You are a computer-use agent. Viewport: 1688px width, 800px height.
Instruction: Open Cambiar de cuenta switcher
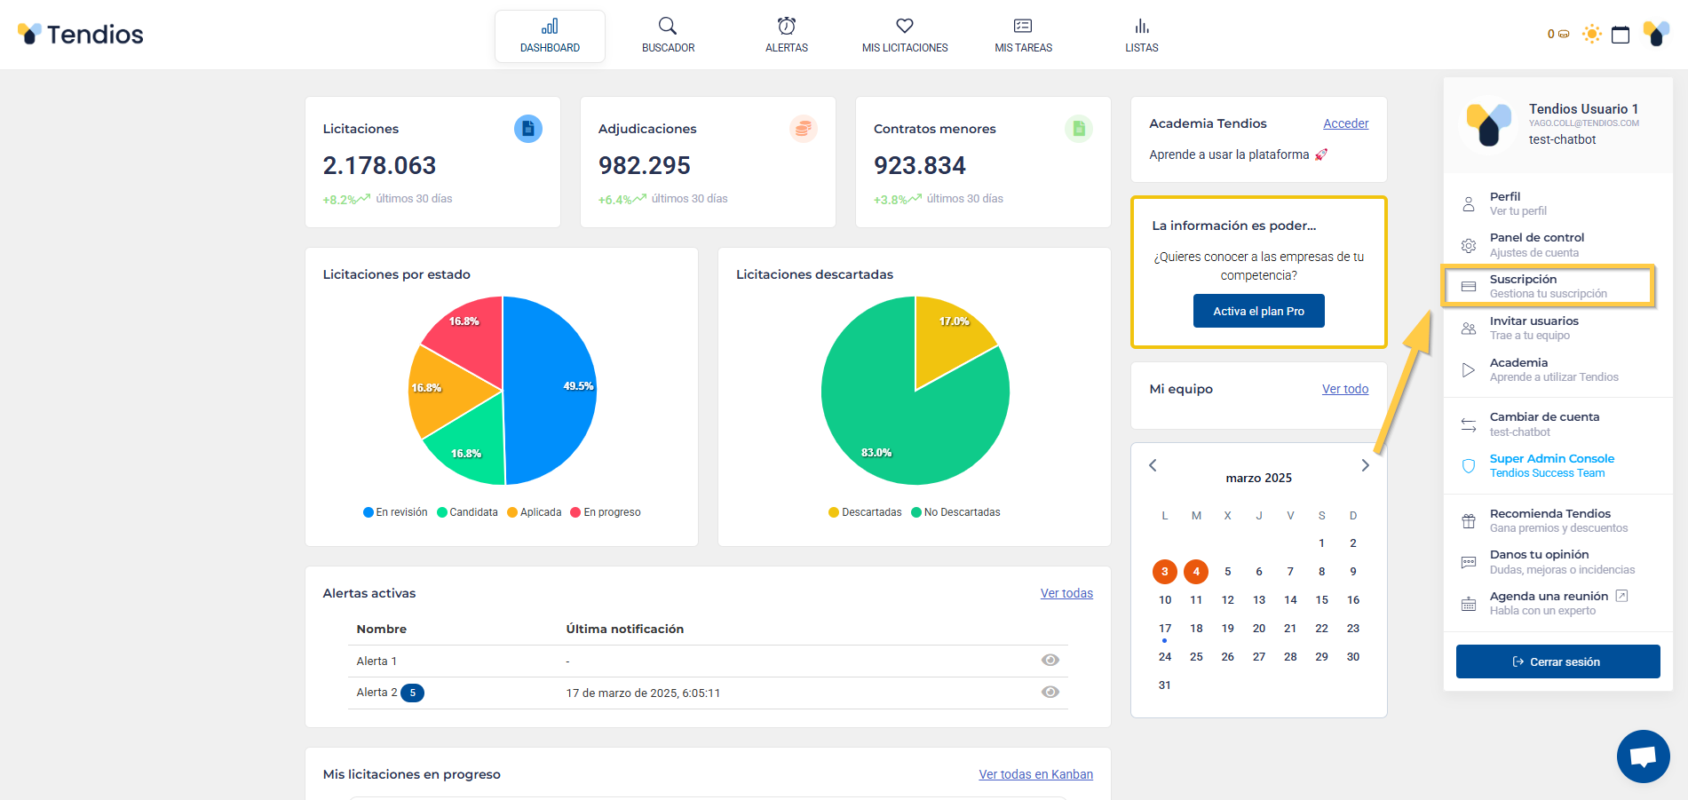click(1544, 424)
